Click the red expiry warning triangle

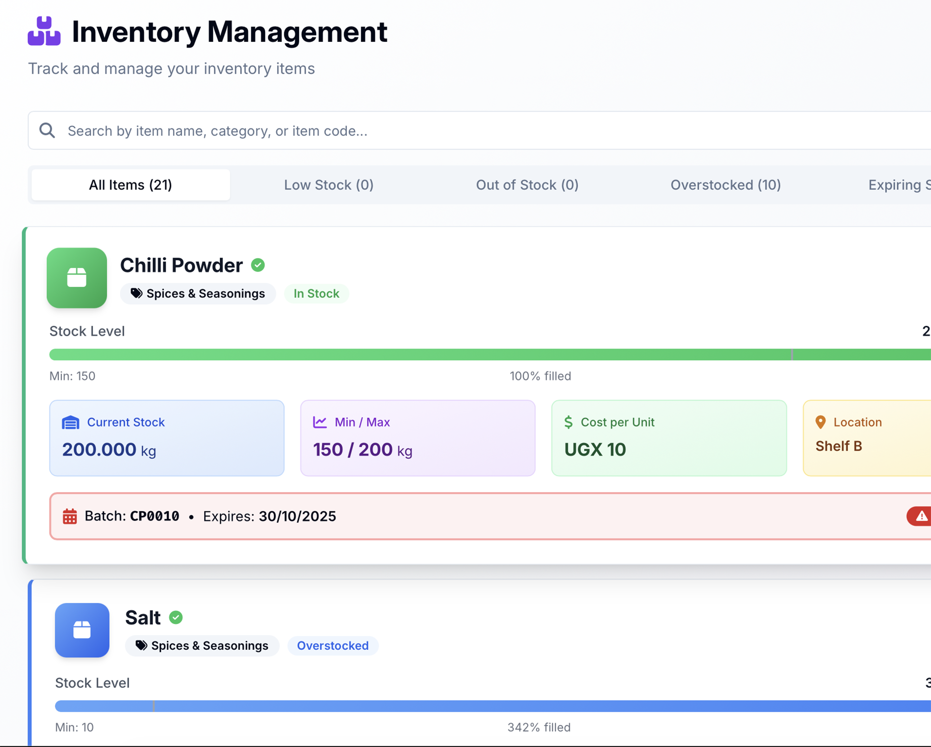coord(921,516)
